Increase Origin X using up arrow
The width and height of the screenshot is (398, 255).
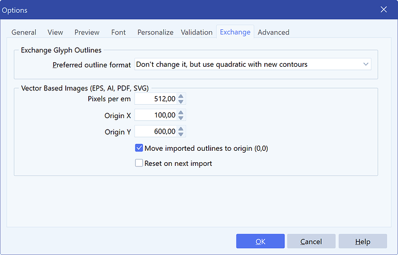click(x=181, y=113)
